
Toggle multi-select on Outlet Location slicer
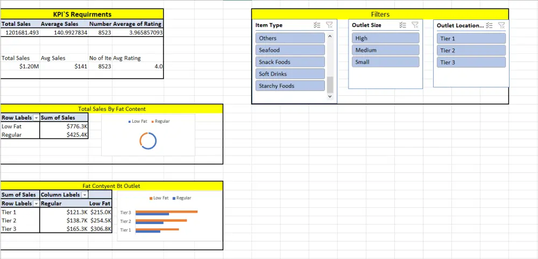[489, 25]
